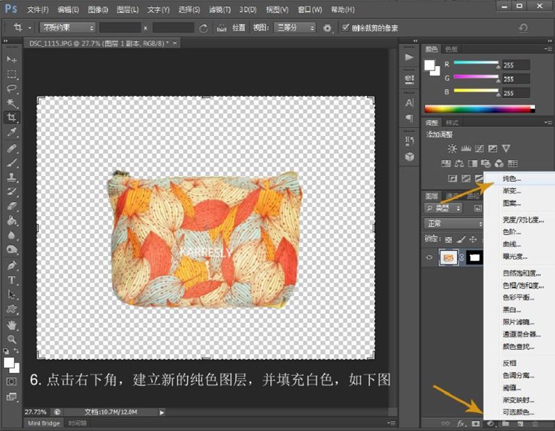The height and width of the screenshot is (431, 555).
Task: Click the crop width input field
Action: point(120,28)
